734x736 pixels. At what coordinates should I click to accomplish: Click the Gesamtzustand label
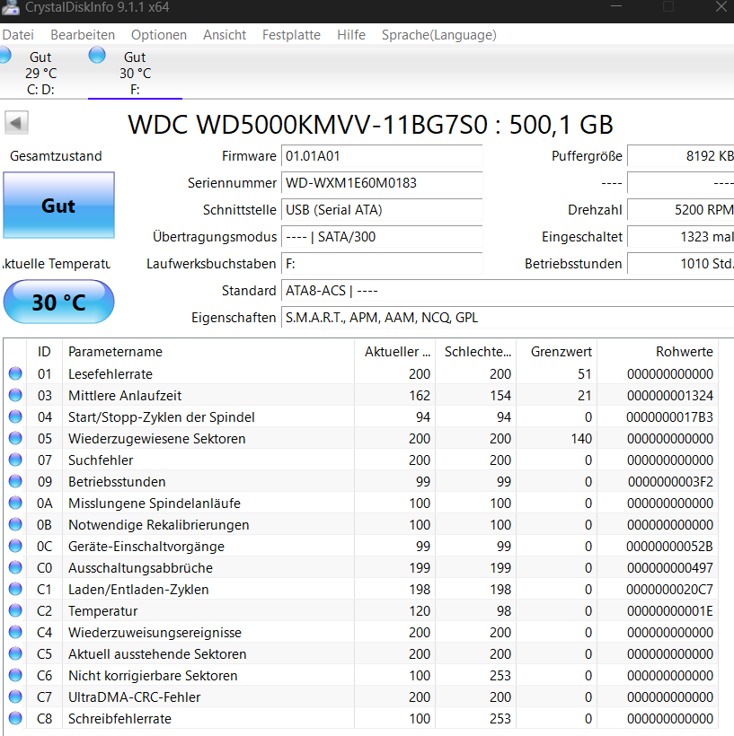click(x=56, y=156)
